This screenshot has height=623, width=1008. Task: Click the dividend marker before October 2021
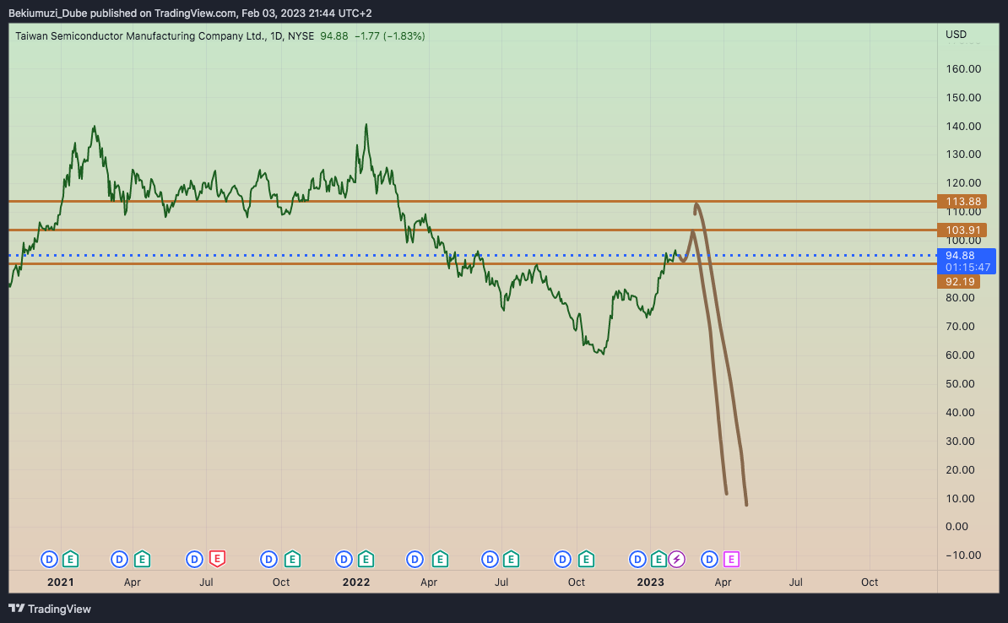pyautogui.click(x=268, y=560)
